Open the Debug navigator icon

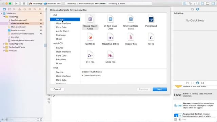(29, 9)
